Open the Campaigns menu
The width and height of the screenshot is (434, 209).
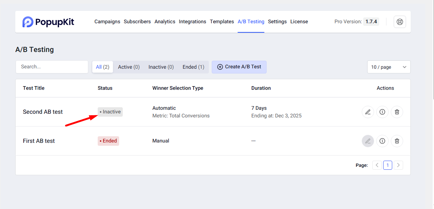pyautogui.click(x=107, y=22)
